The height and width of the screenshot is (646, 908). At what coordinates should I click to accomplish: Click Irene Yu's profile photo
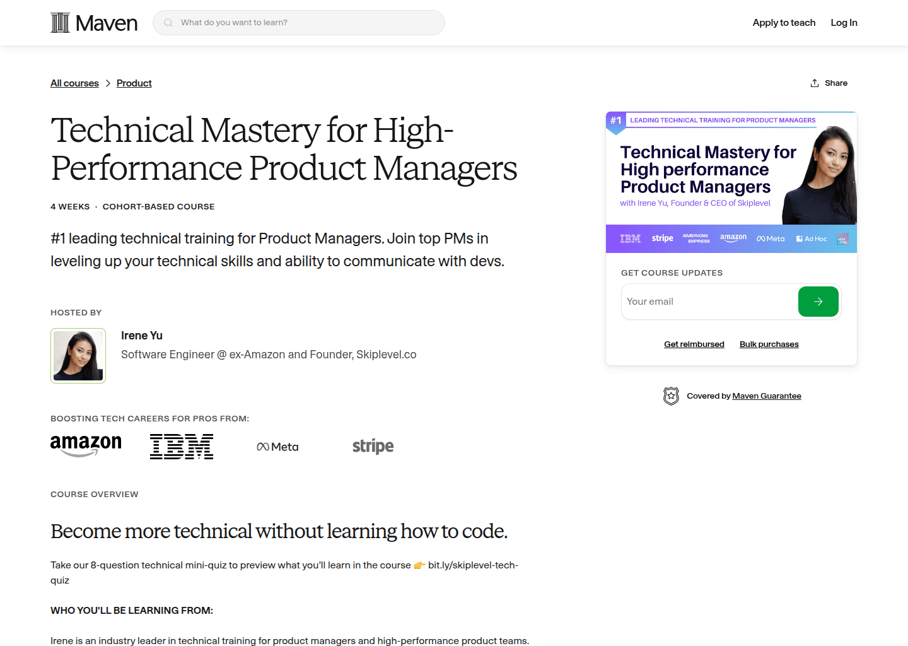pyautogui.click(x=78, y=355)
